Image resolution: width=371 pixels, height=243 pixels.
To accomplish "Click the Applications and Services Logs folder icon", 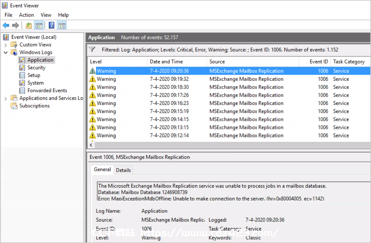I will click(x=14, y=98).
